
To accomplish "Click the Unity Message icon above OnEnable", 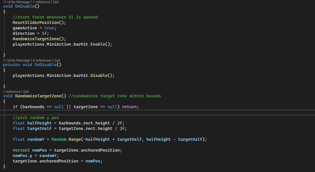I will (x=4, y=2).
